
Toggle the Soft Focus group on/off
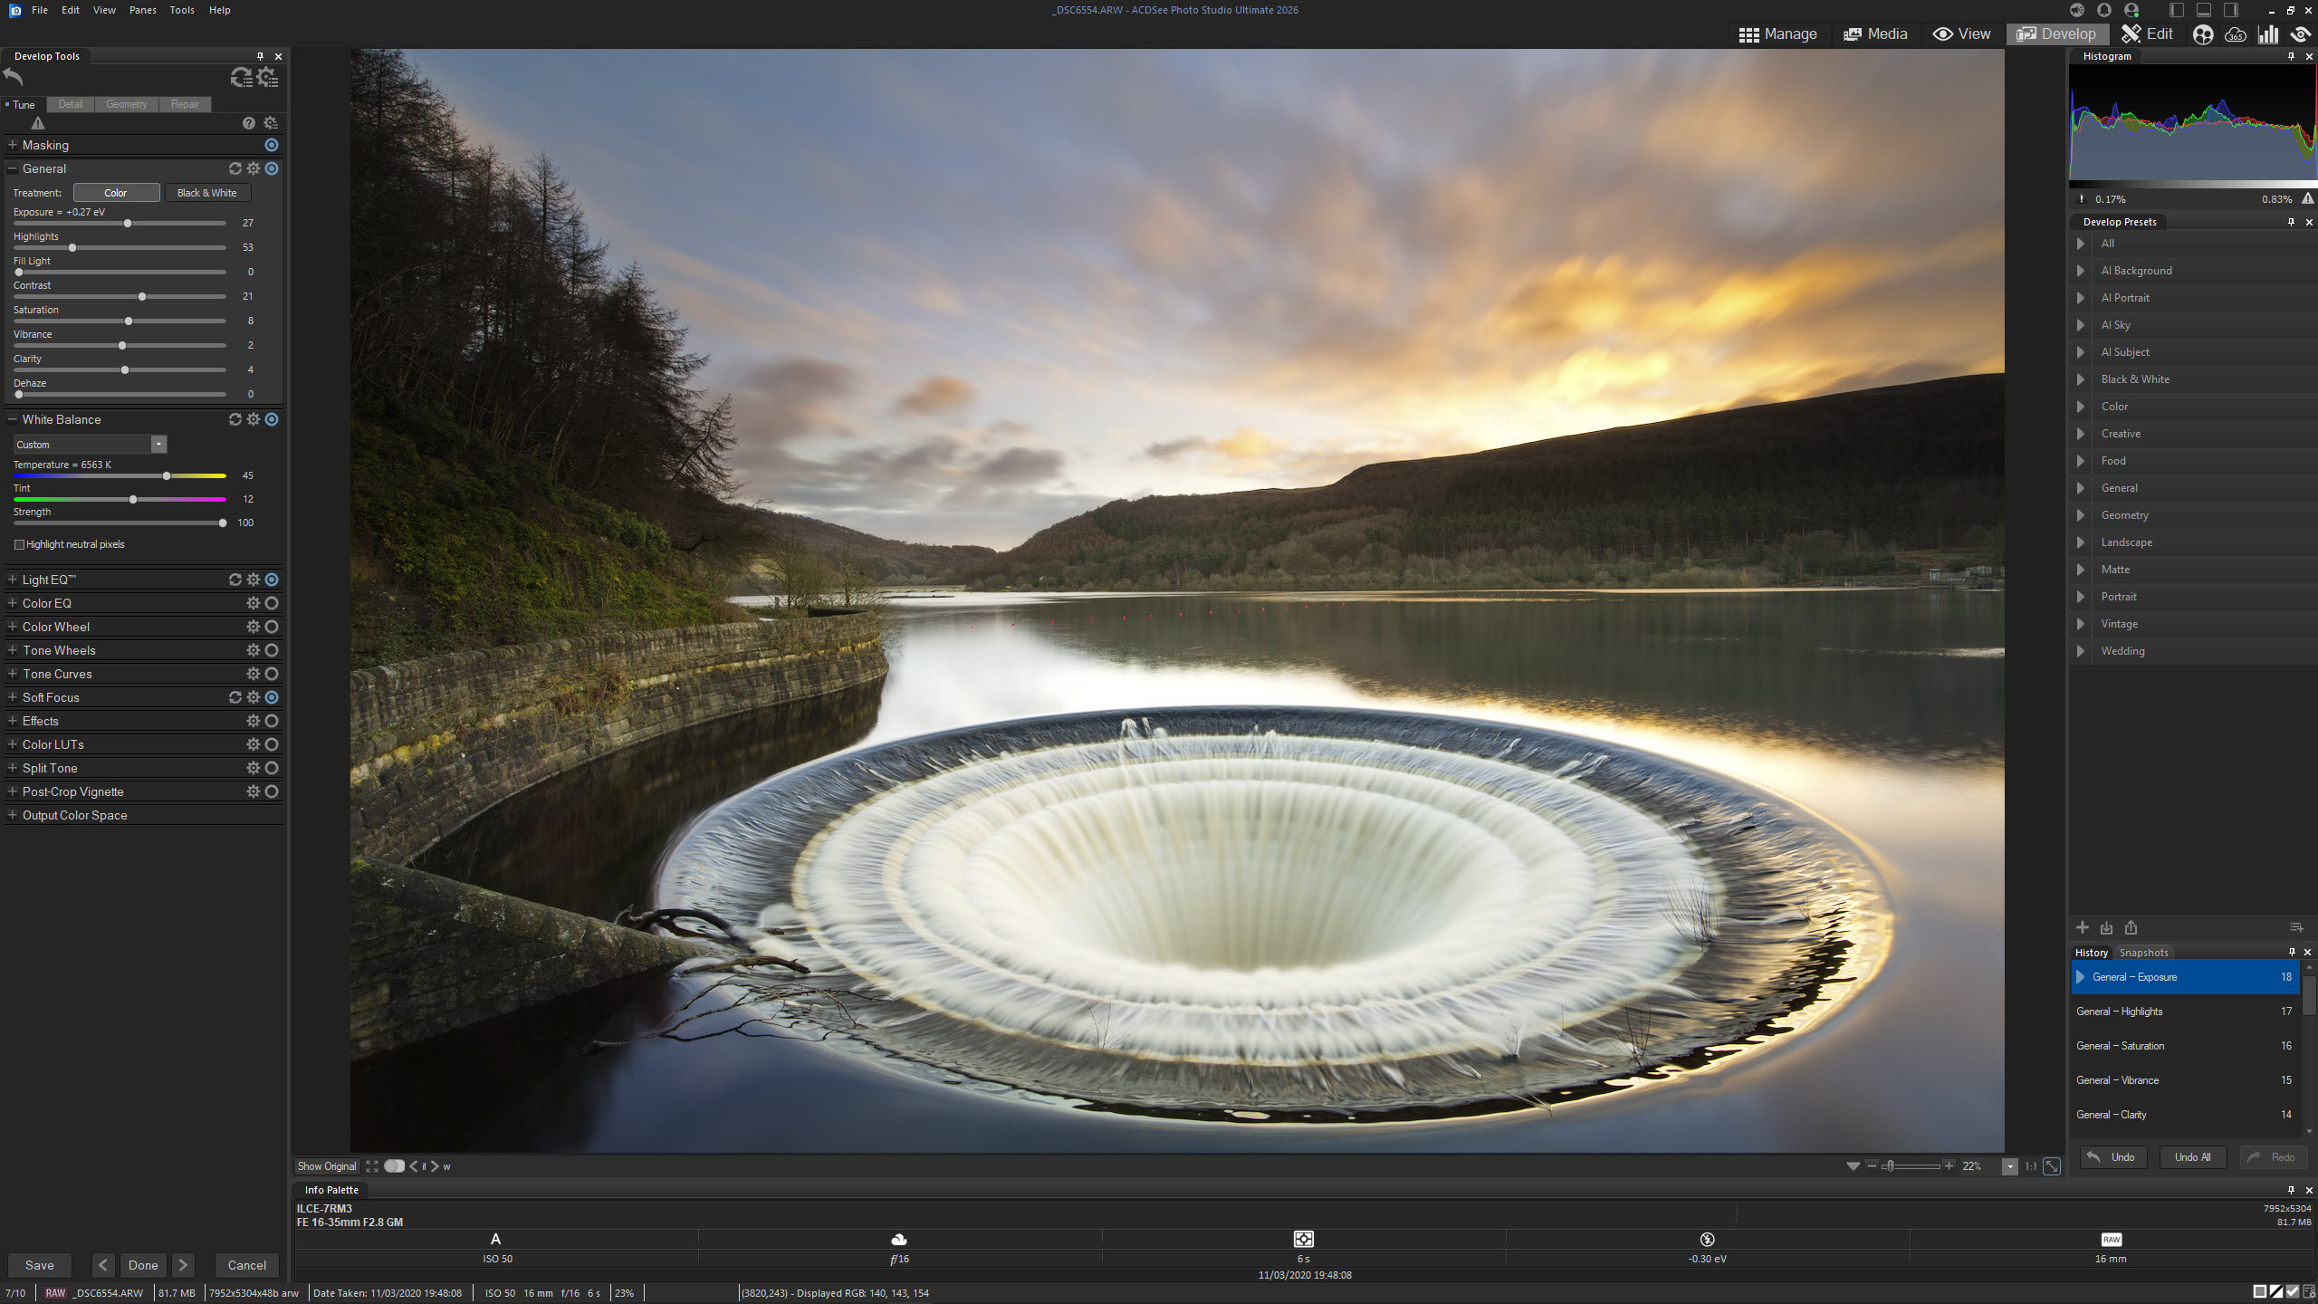(x=272, y=697)
